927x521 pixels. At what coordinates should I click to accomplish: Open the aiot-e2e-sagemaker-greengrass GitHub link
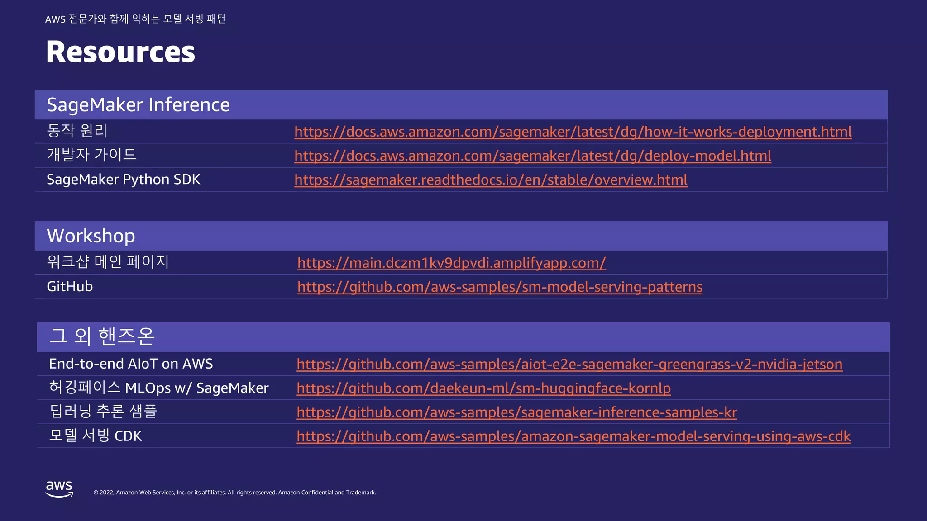point(569,364)
